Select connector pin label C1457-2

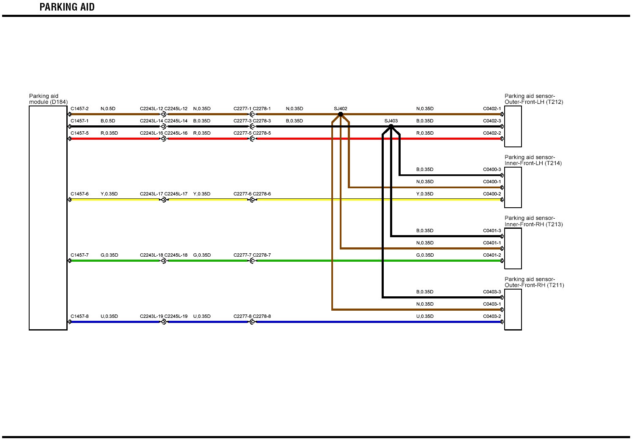(x=79, y=109)
